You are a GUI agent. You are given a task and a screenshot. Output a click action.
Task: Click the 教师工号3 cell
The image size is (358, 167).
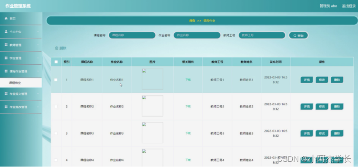point(217,133)
